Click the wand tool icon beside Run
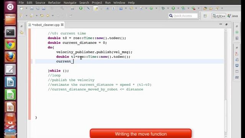 [x=88, y=8]
